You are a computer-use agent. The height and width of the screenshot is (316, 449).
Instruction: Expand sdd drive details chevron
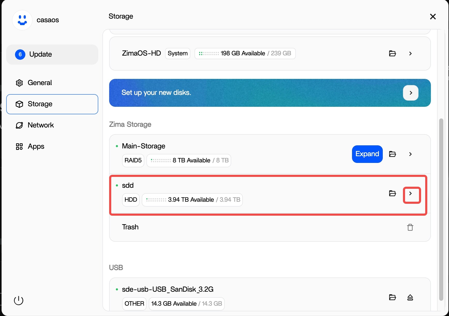[x=411, y=194]
